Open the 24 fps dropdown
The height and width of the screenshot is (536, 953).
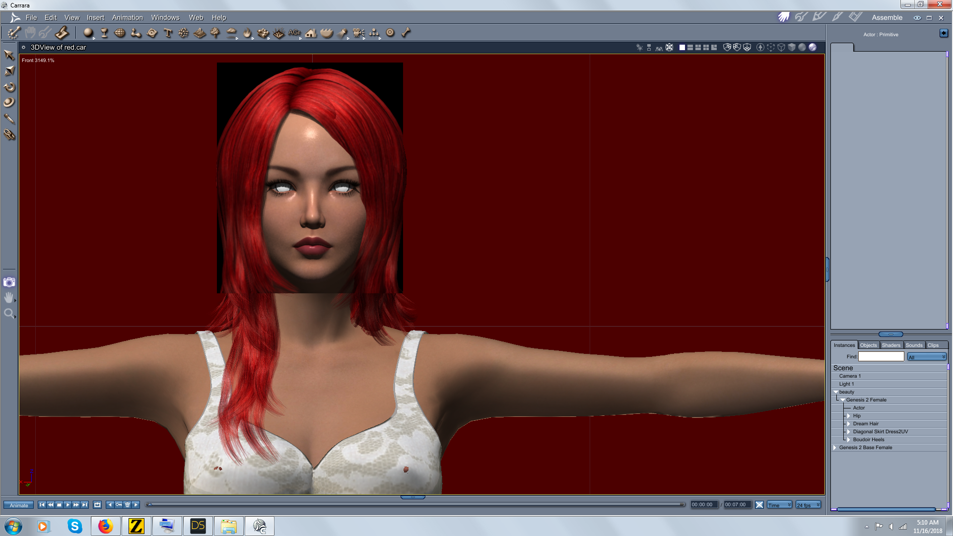coord(808,505)
